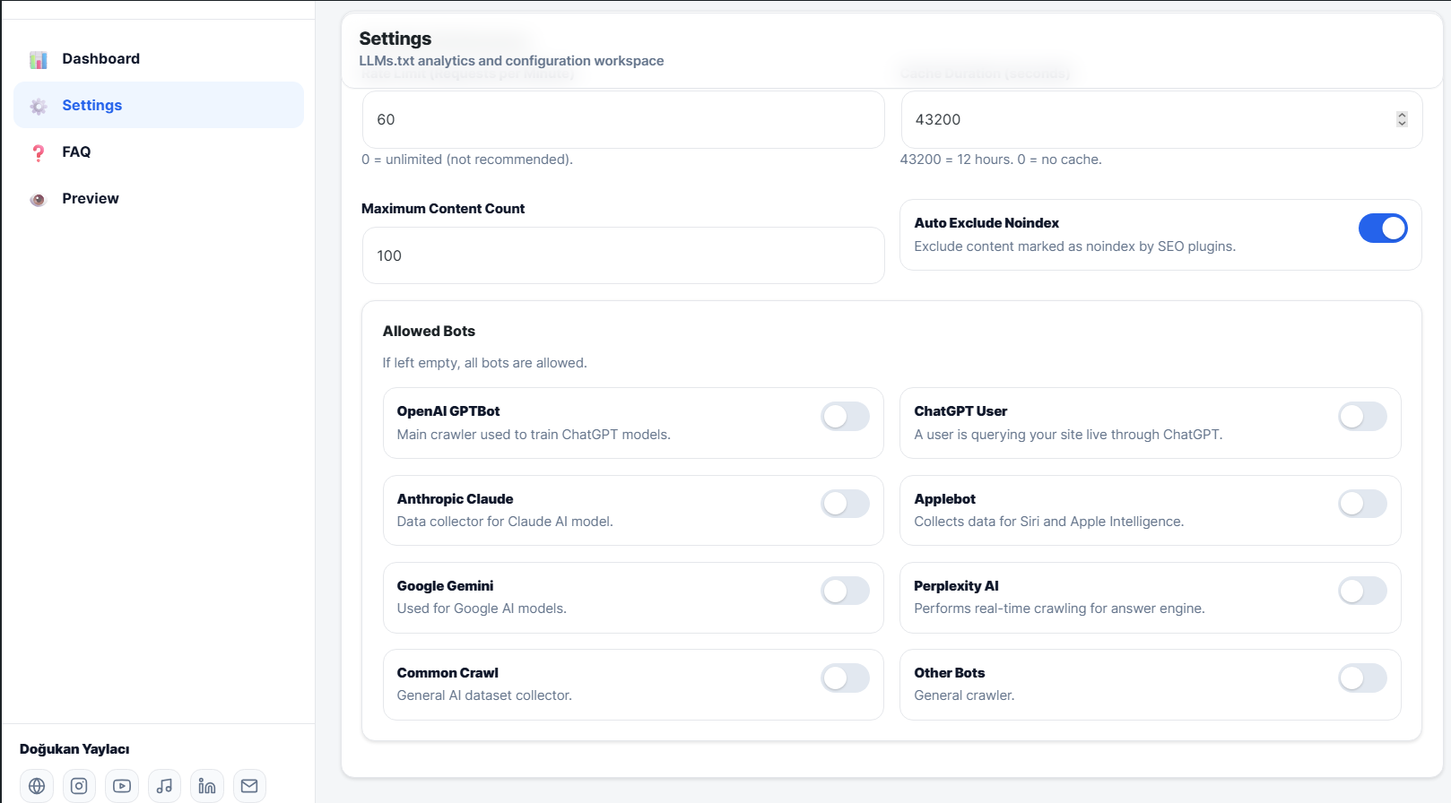Enable the ChatGPT User toggle
1451x803 pixels.
click(1362, 416)
